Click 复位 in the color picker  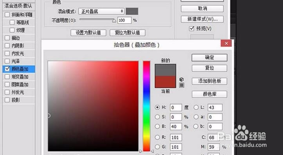[x=209, y=68]
